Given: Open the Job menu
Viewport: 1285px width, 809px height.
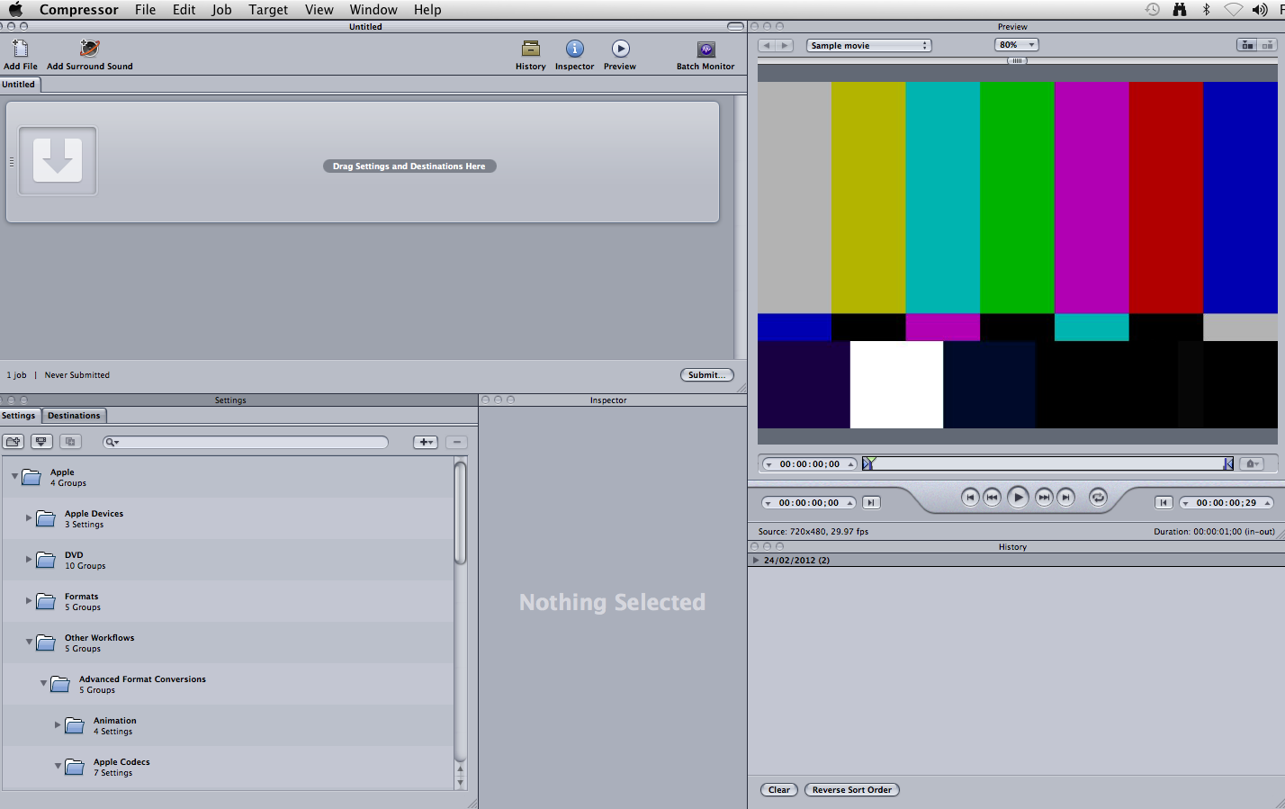Looking at the screenshot, I should tap(221, 10).
